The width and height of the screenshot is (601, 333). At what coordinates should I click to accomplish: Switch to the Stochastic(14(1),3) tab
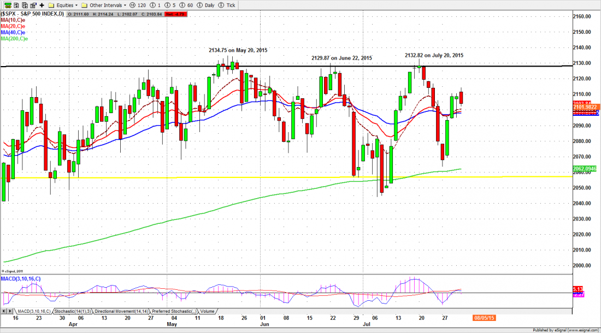coord(73,311)
